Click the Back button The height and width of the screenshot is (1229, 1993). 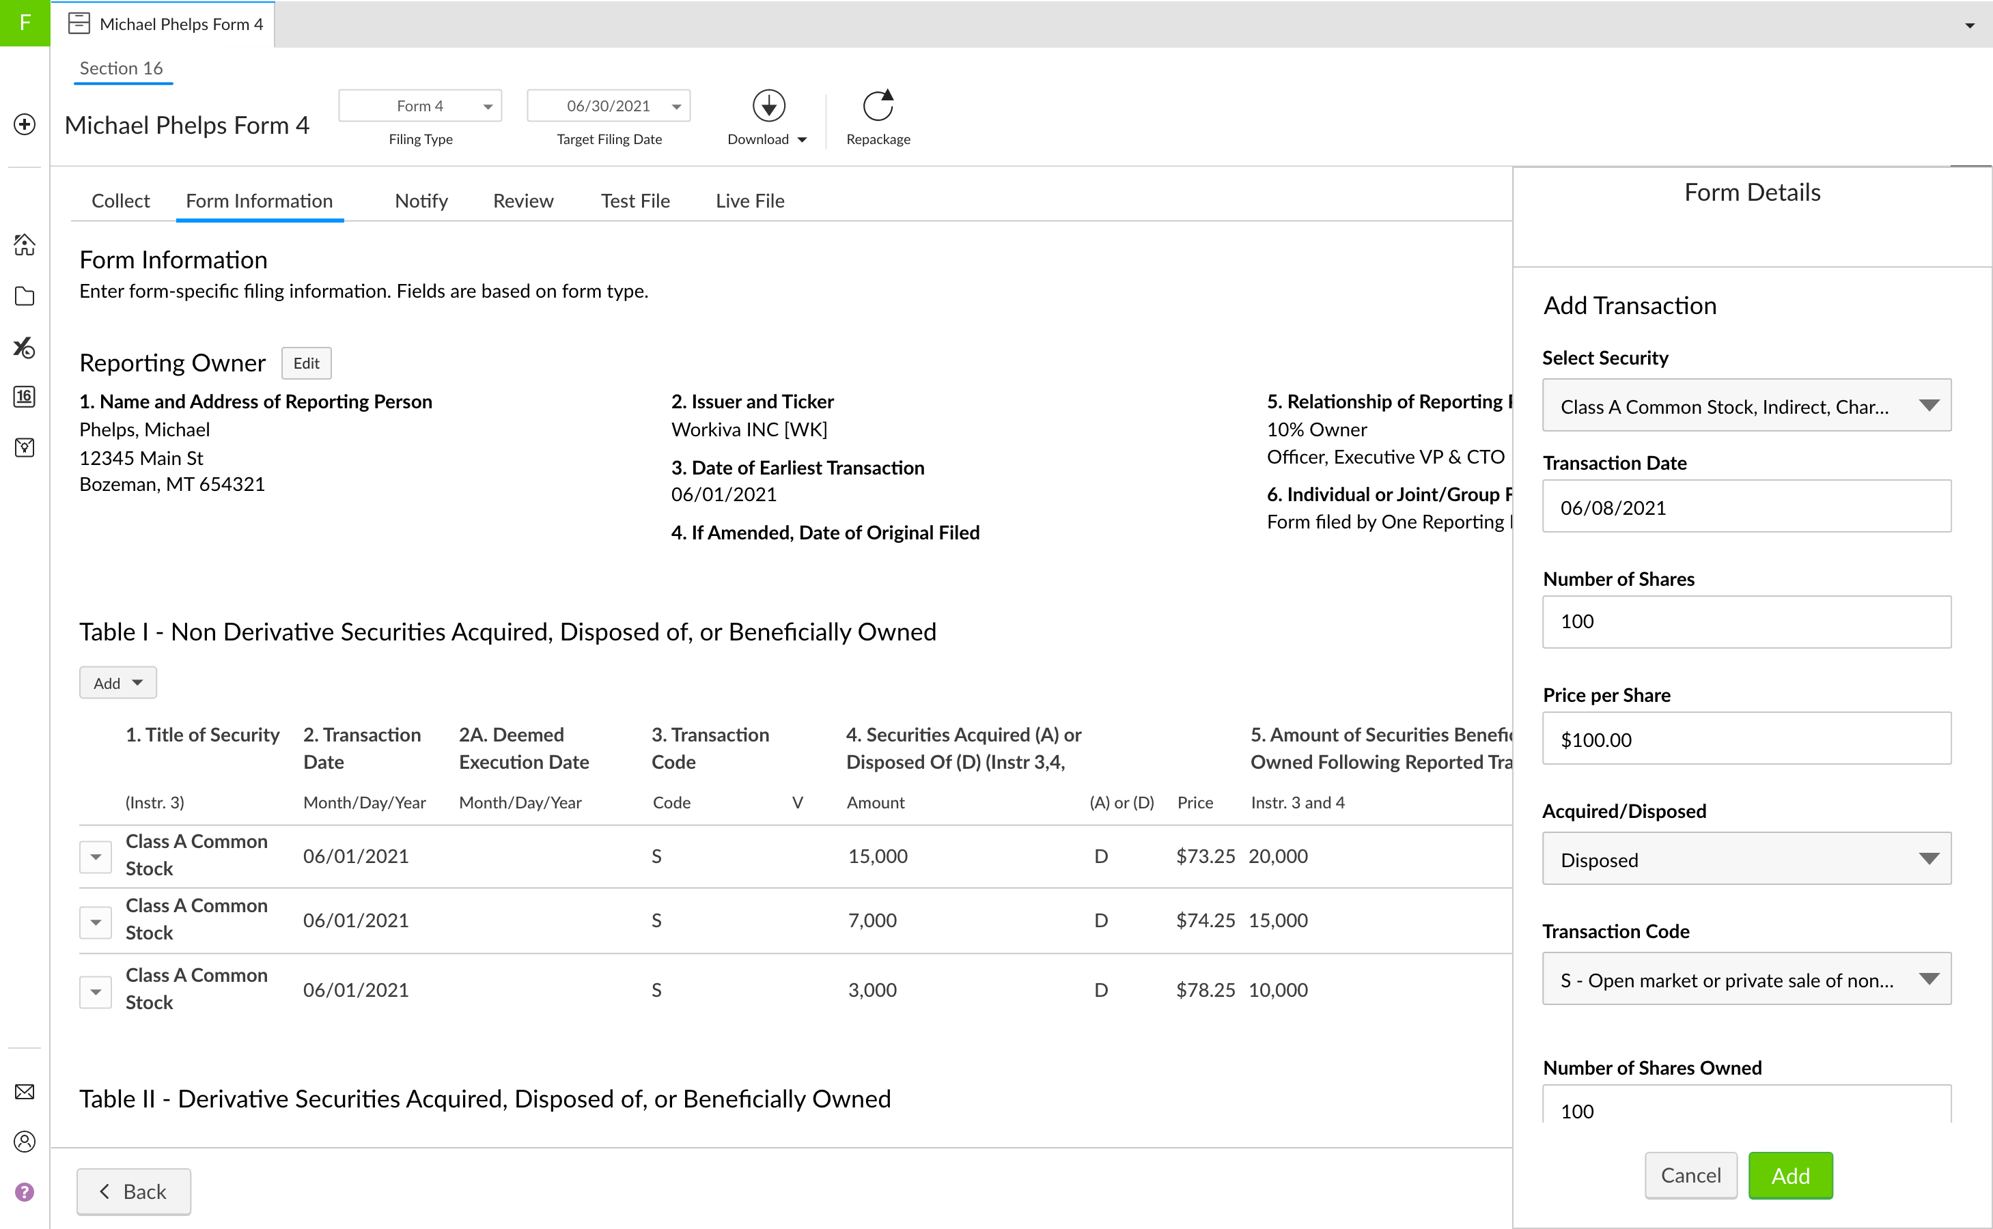pyautogui.click(x=133, y=1191)
